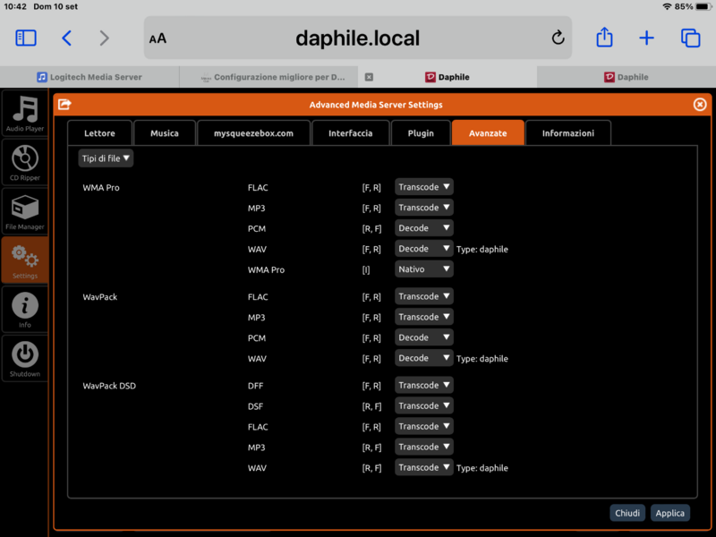The image size is (716, 537).
Task: Reload the daphile.local page
Action: point(558,38)
